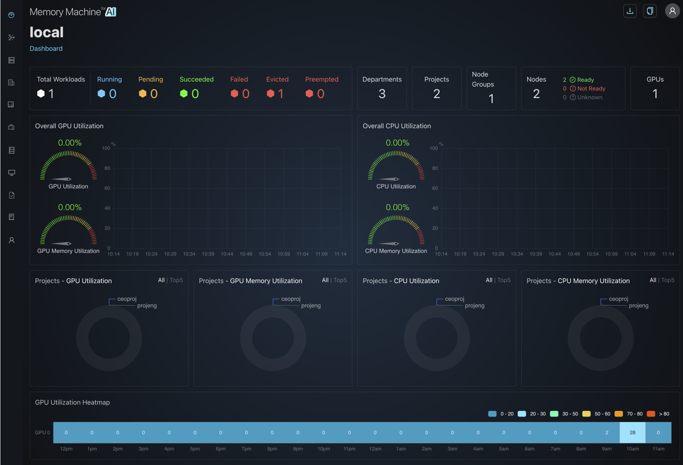Click the Dashboard breadcrumb link
The height and width of the screenshot is (465, 683).
46,48
